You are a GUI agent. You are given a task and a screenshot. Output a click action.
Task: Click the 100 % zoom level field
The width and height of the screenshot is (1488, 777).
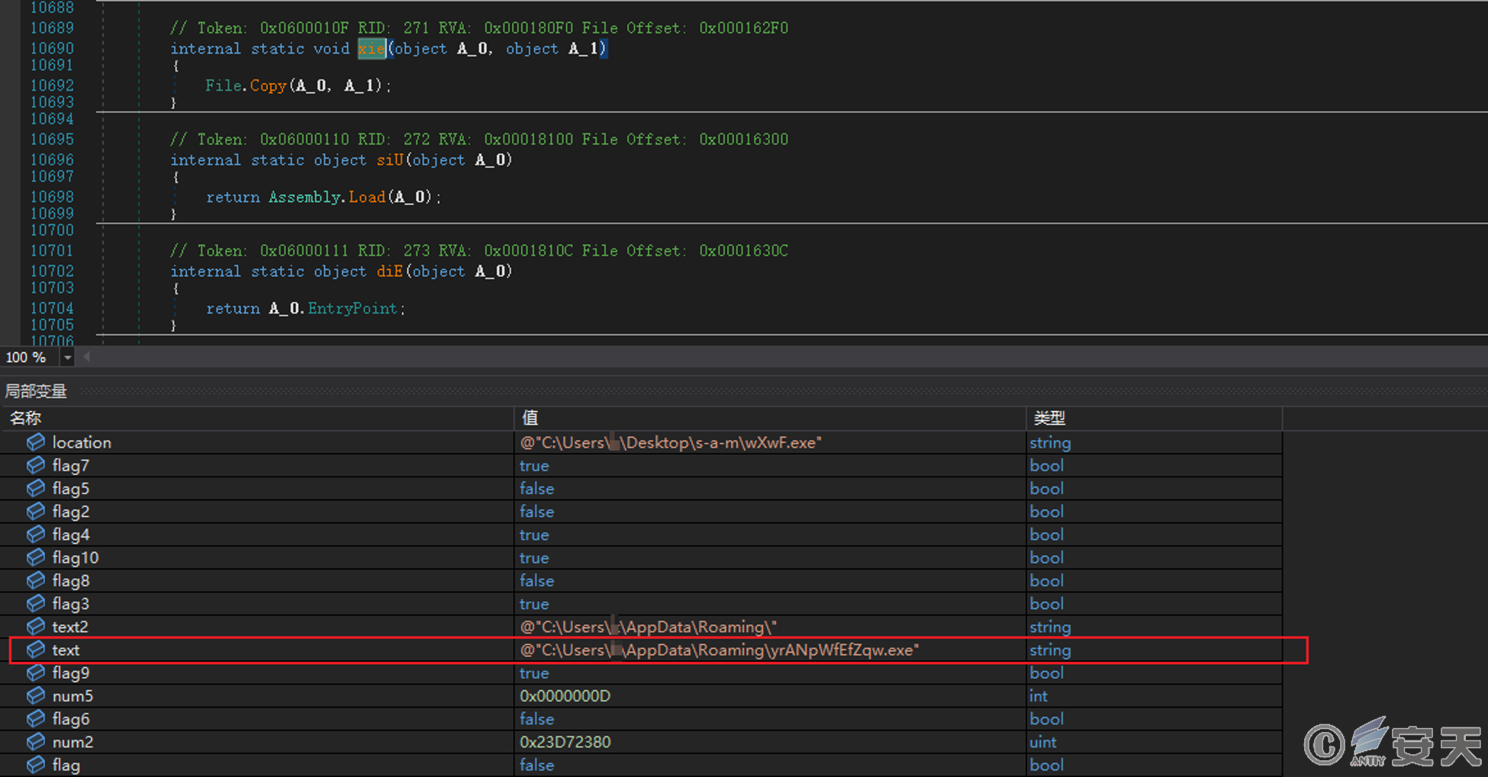coord(30,357)
